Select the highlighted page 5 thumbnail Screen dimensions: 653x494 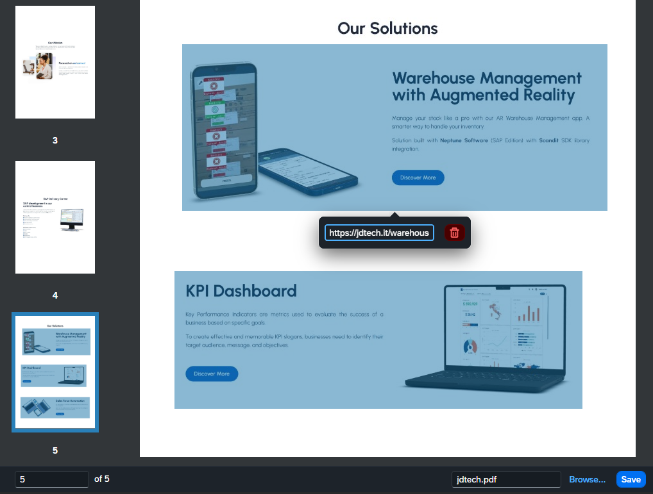pyautogui.click(x=55, y=372)
